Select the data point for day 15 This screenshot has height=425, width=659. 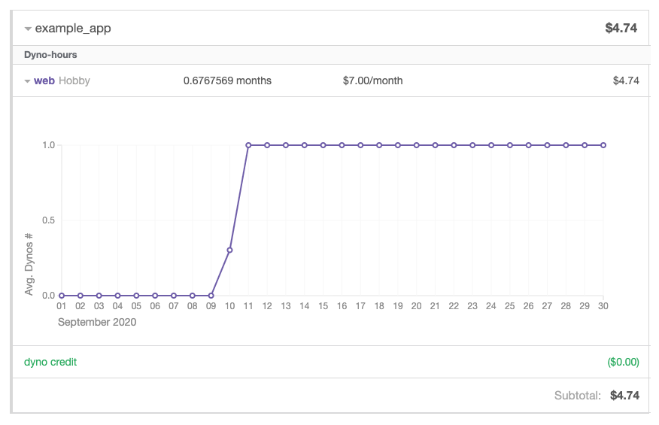pyautogui.click(x=323, y=145)
